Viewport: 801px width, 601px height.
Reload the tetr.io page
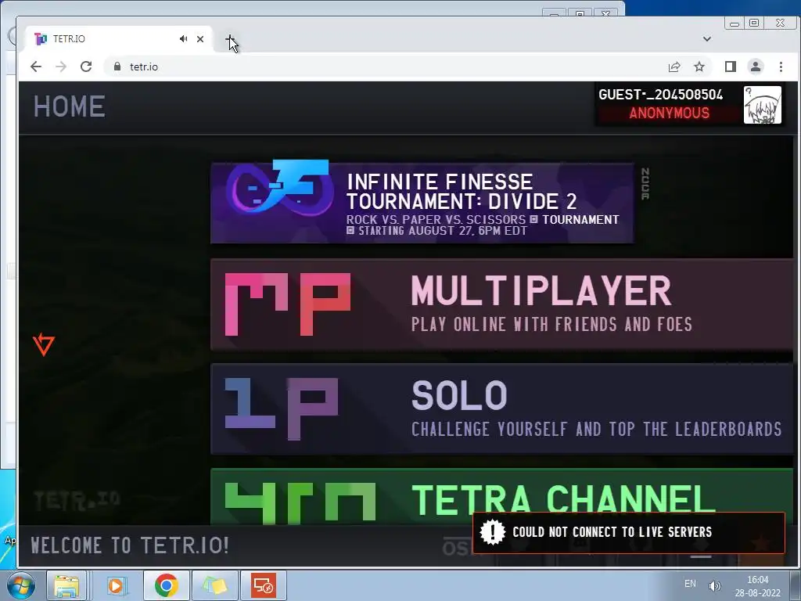(x=86, y=67)
